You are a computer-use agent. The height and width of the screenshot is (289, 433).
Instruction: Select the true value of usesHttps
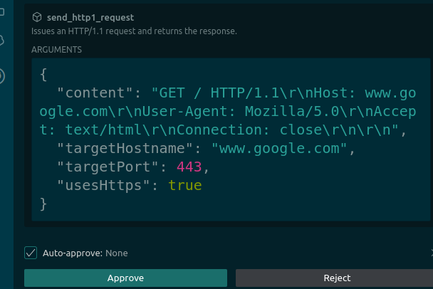185,185
